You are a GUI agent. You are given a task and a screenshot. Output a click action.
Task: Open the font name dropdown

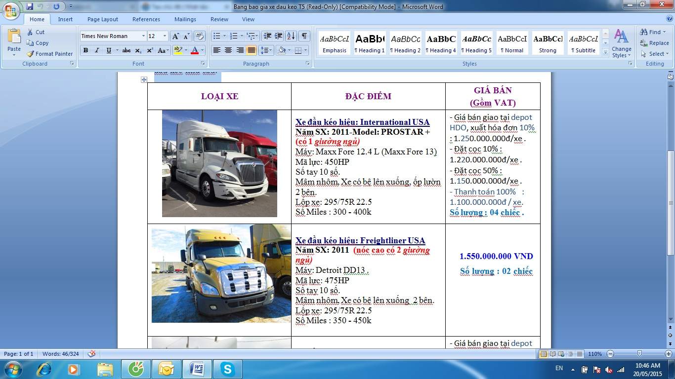143,36
